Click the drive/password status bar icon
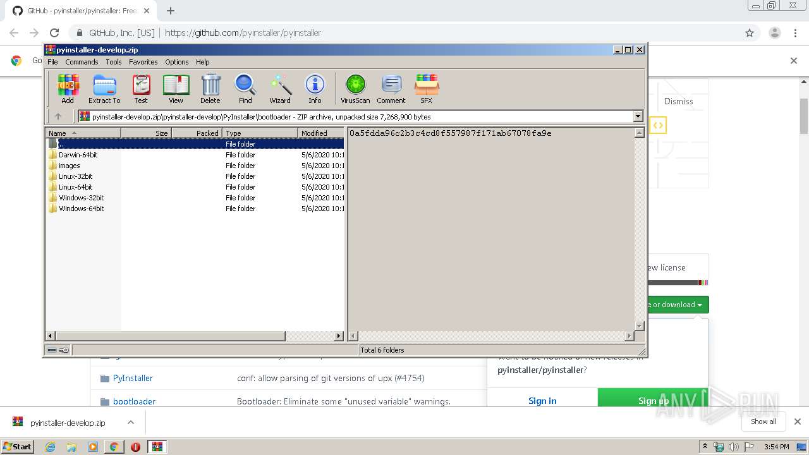The image size is (809, 455). 58,350
